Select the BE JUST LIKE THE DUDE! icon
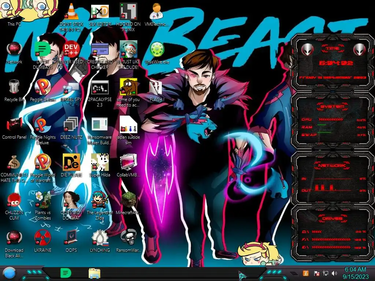The height and width of the screenshot is (281, 375). [x=128, y=55]
